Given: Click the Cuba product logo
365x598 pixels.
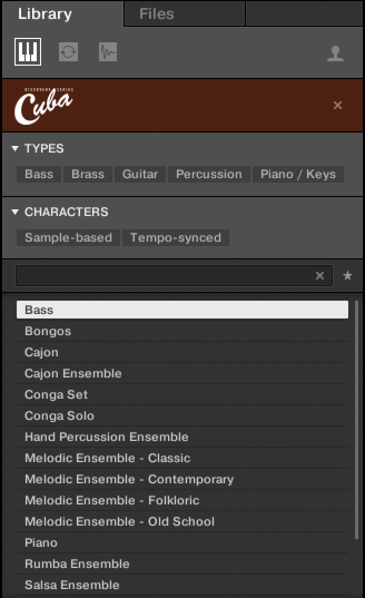Looking at the screenshot, I should [44, 105].
